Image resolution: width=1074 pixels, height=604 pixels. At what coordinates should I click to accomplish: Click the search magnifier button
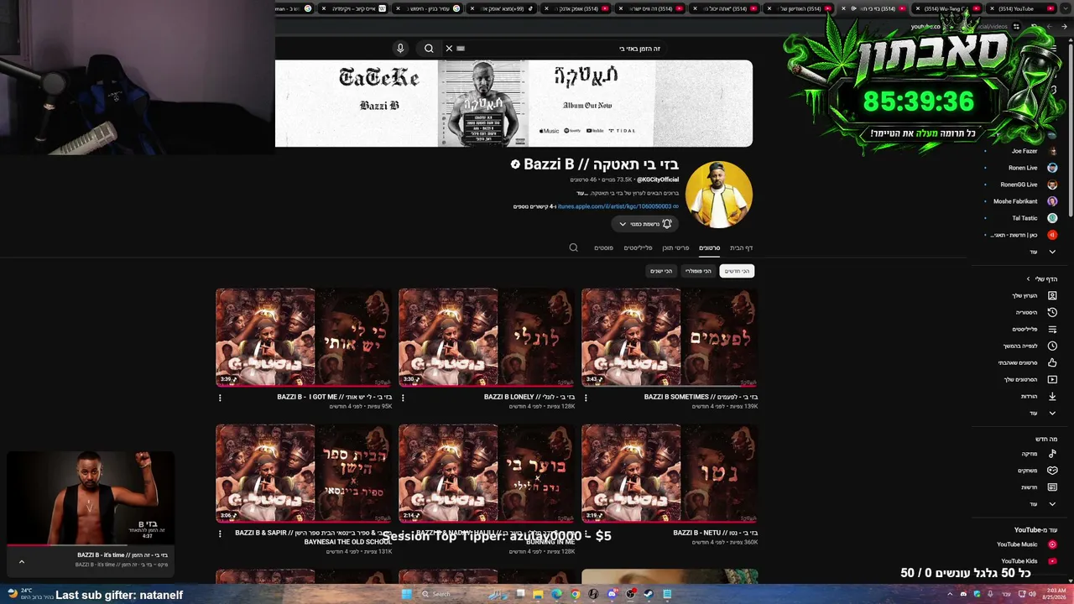[429, 49]
